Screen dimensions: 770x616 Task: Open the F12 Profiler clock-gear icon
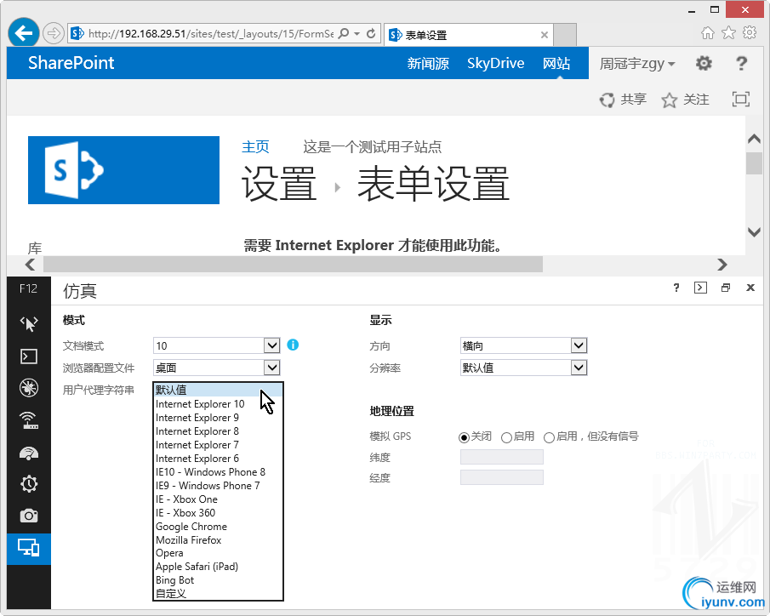pos(28,484)
